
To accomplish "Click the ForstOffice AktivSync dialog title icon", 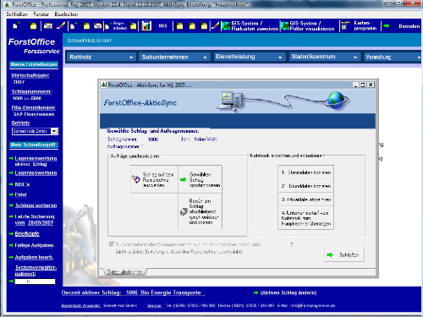I will click(104, 85).
